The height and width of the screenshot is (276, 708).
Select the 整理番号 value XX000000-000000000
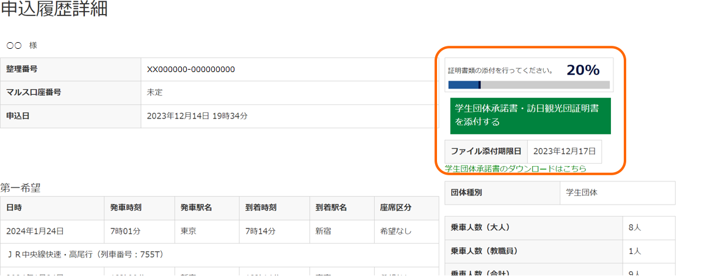pyautogui.click(x=191, y=70)
